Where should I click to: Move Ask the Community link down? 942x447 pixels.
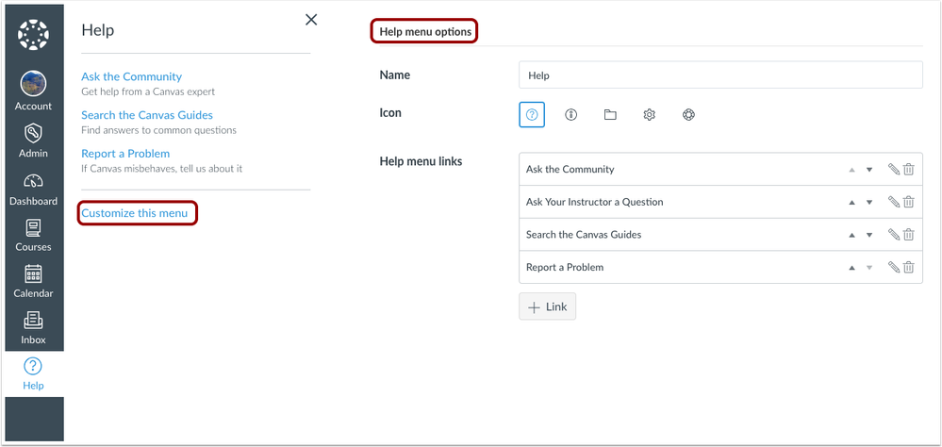(x=869, y=170)
